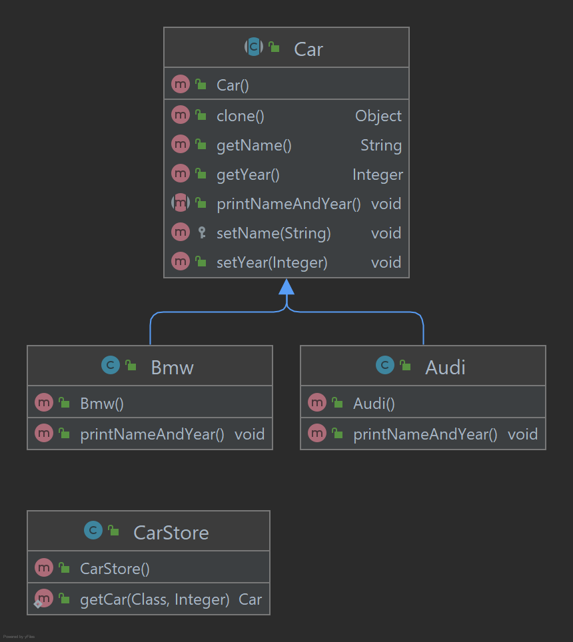
Task: Click the lock icon beside Bmw() constructor
Action: pos(63,402)
